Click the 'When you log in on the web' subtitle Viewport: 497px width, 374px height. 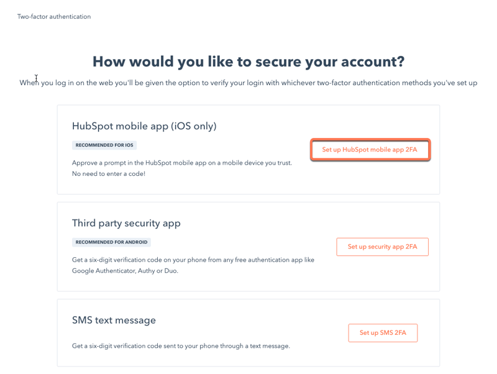tap(248, 83)
